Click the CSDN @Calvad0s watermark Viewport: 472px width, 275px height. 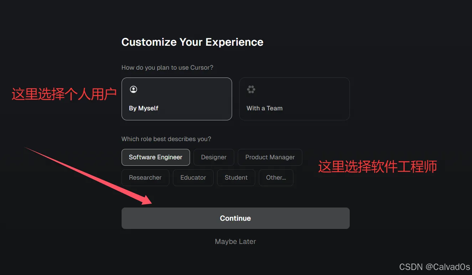coord(435,267)
